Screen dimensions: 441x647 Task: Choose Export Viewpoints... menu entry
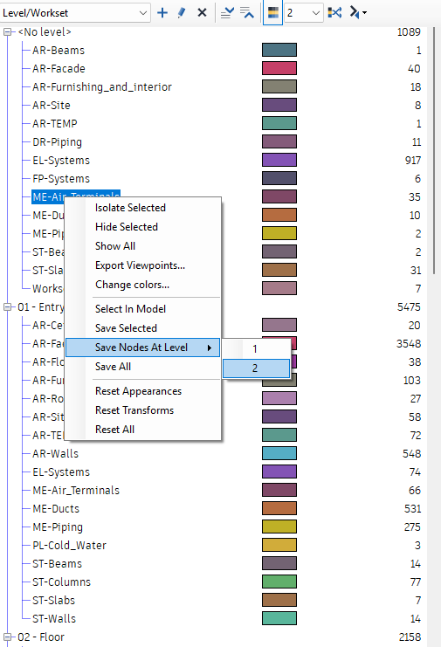pyautogui.click(x=140, y=265)
